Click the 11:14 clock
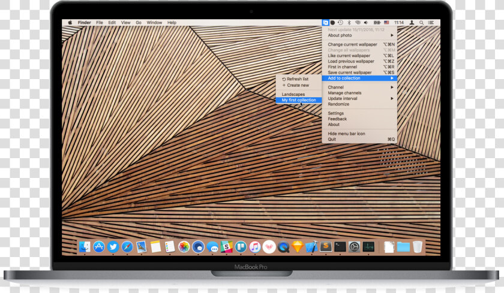The height and width of the screenshot is (293, 504). tap(399, 22)
